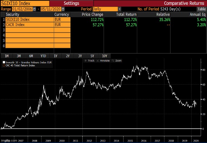Select the CACR Index security row
The height and width of the screenshot is (143, 207).
pos(29,25)
